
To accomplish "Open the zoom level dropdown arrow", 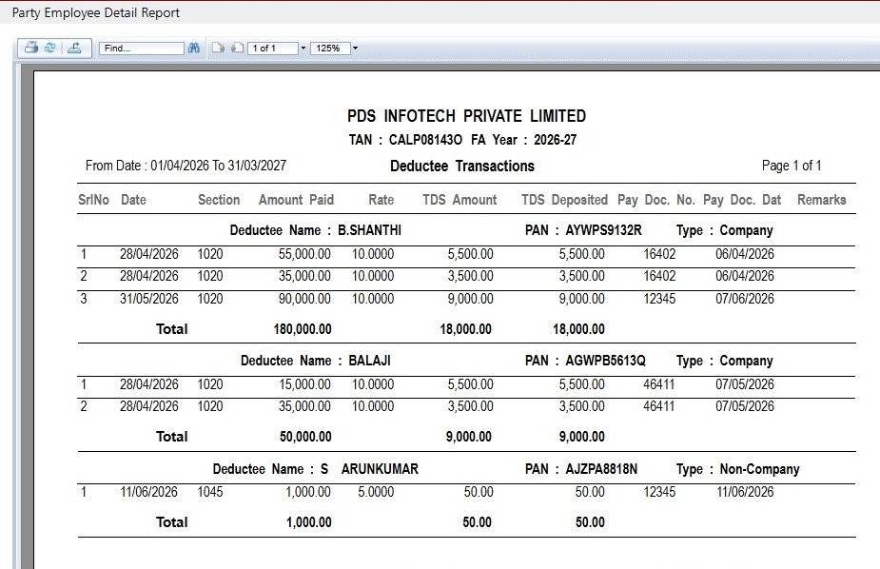I will pos(355,49).
